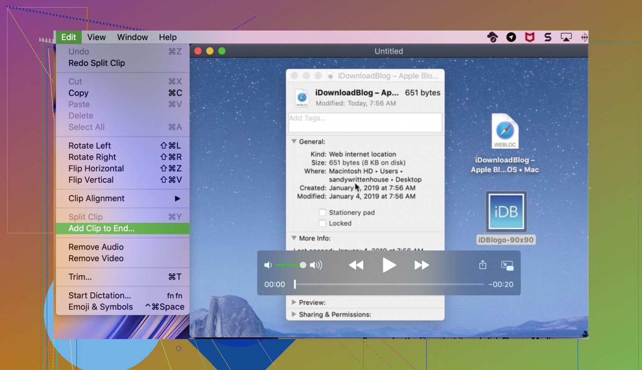
Task: Toggle the Stationery pad checkbox
Action: [322, 212]
